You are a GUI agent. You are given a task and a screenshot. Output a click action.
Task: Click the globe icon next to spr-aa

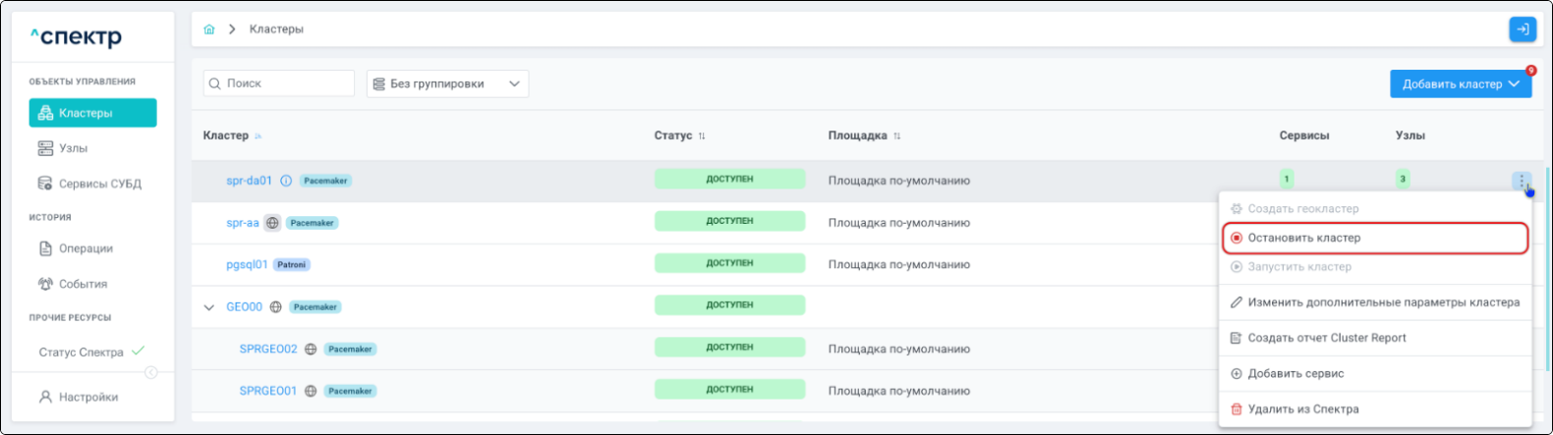tap(272, 223)
